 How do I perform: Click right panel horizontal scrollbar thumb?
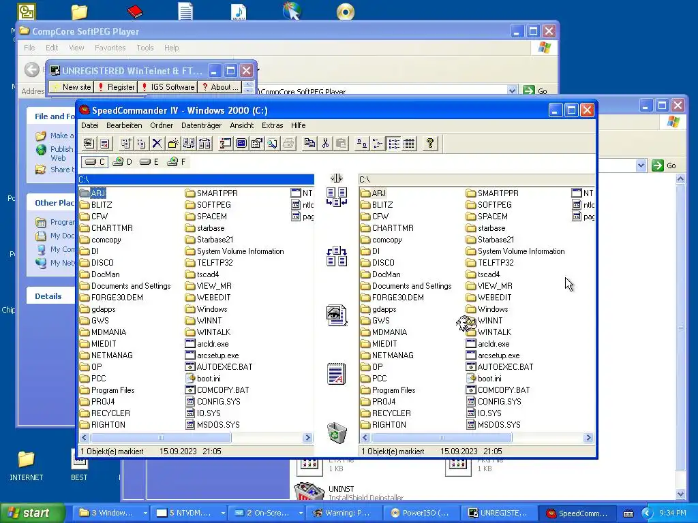coord(441,438)
